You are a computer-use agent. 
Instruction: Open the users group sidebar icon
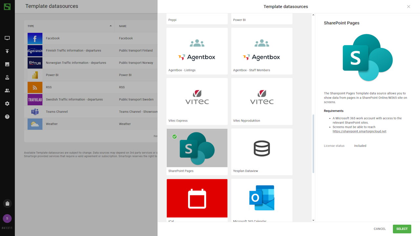click(7, 90)
